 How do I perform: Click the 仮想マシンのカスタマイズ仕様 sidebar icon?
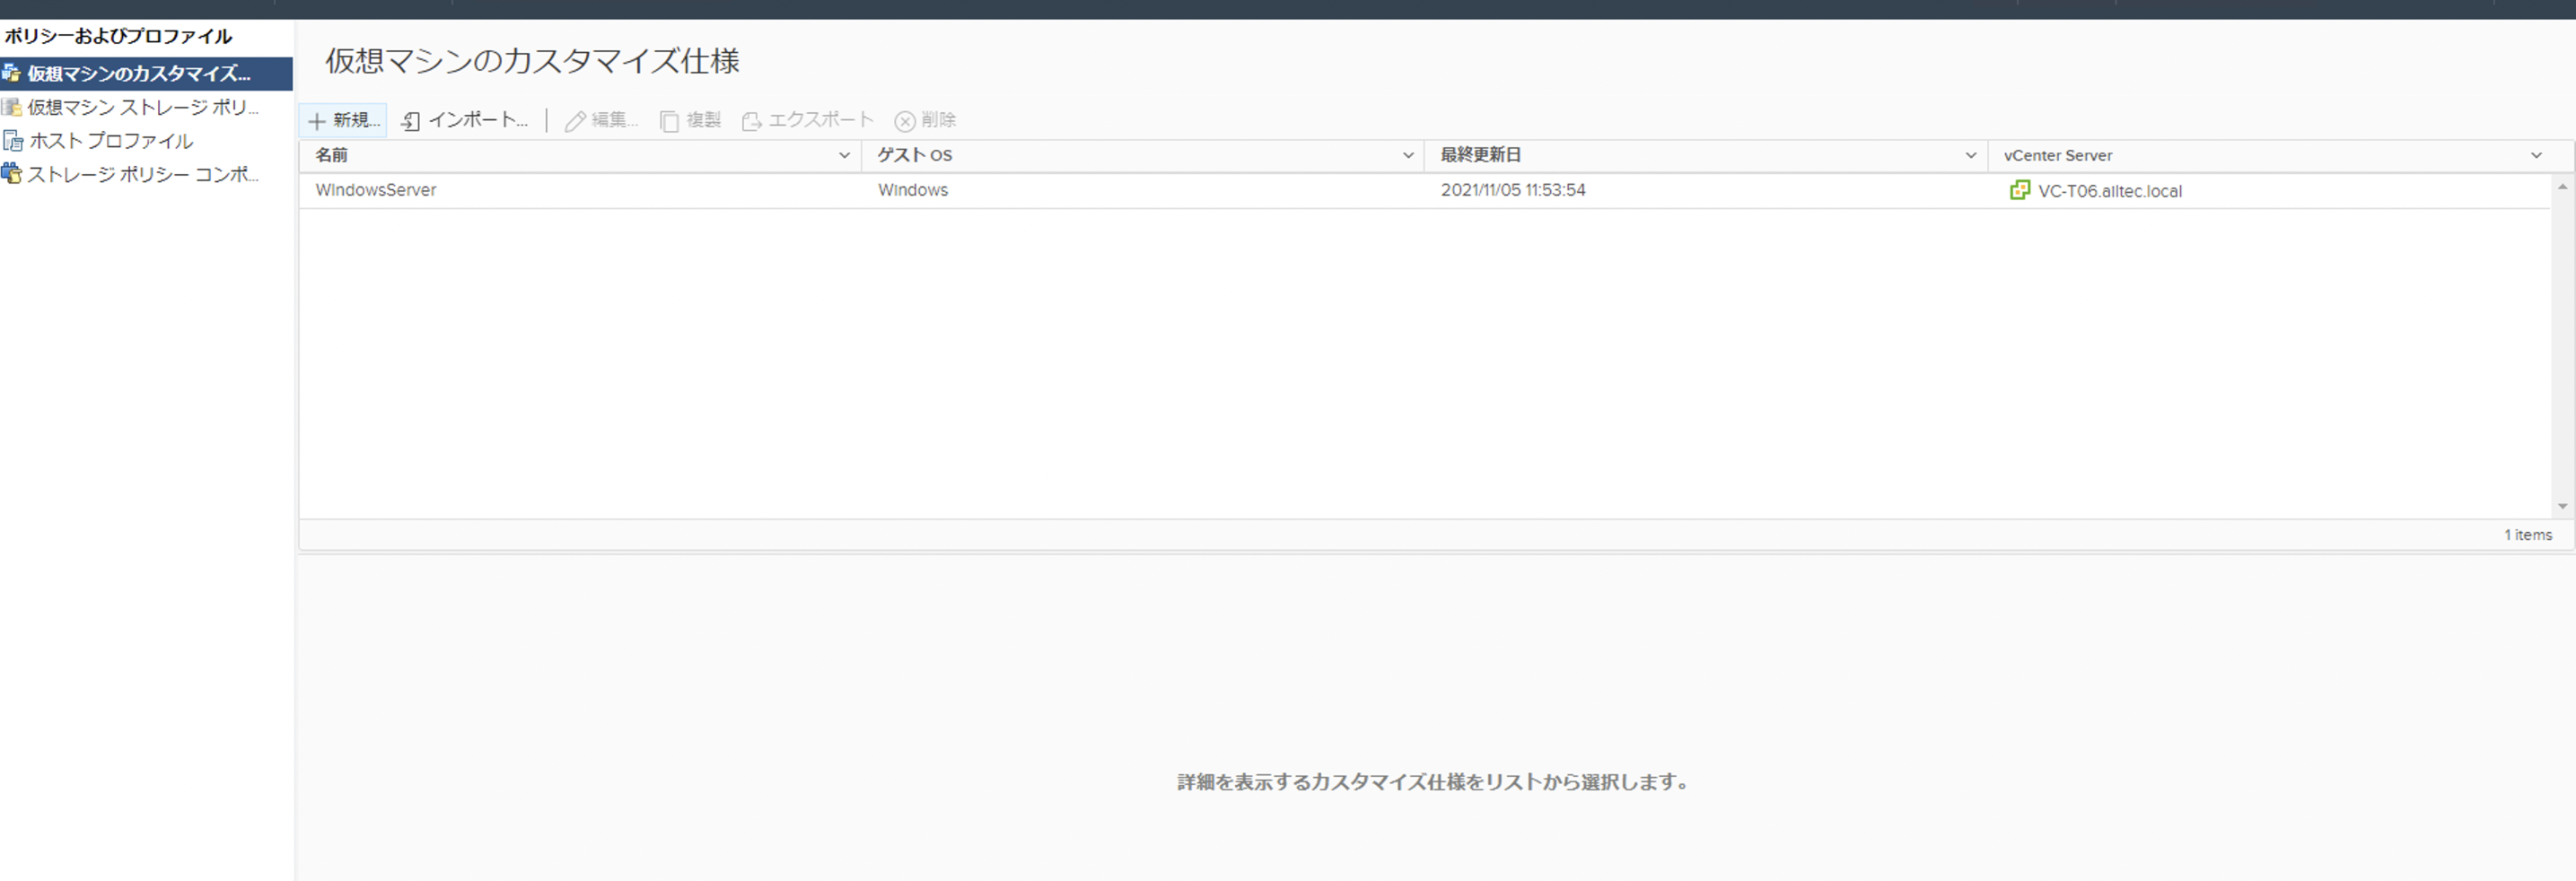pos(12,73)
